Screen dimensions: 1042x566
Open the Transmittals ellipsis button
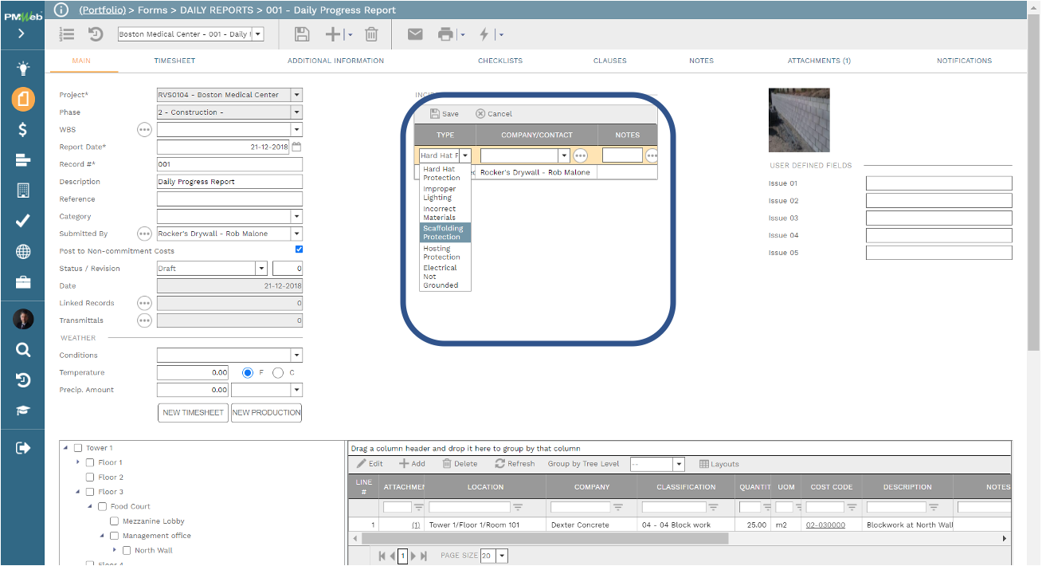click(144, 320)
